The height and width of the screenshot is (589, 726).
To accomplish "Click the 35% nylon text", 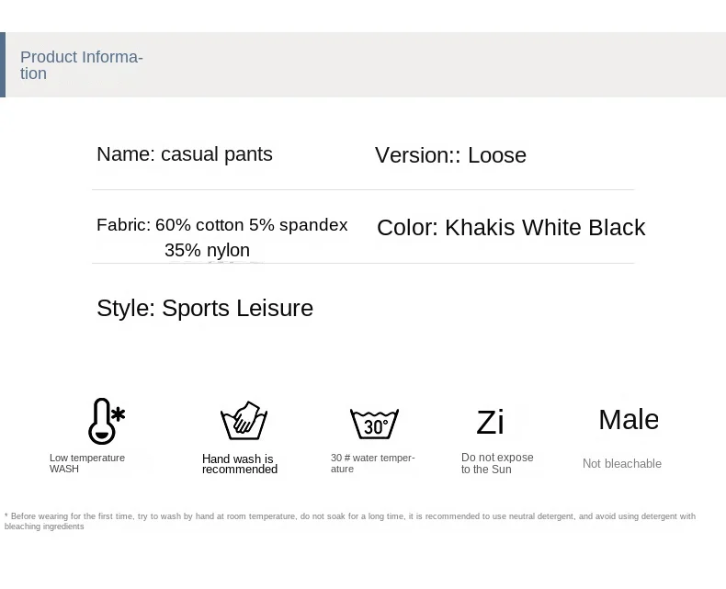I will tap(207, 250).
